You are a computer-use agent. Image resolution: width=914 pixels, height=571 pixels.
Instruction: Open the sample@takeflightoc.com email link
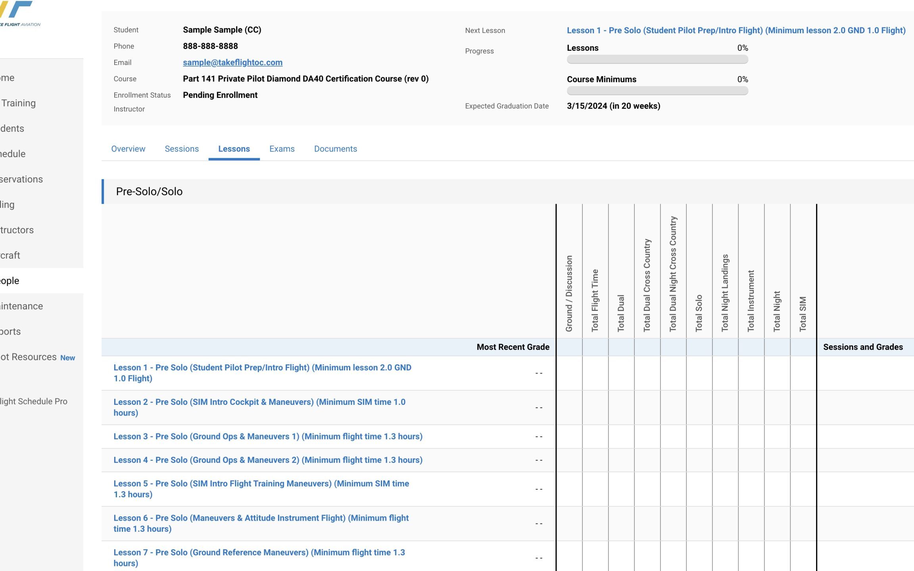[x=232, y=62]
